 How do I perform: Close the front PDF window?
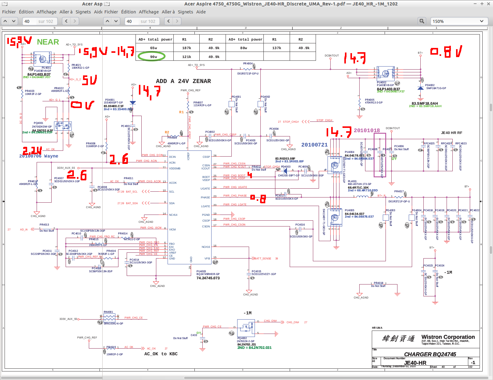tap(488, 4)
